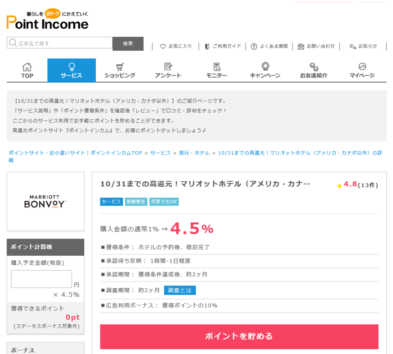
Task: Open the TOP navigation tab
Action: coord(27,70)
